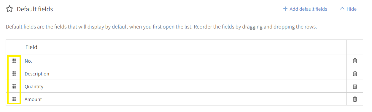Click the default fields explanation paragraph

point(161,27)
